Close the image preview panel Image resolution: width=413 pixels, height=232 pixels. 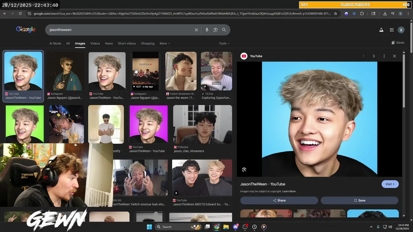click(394, 56)
